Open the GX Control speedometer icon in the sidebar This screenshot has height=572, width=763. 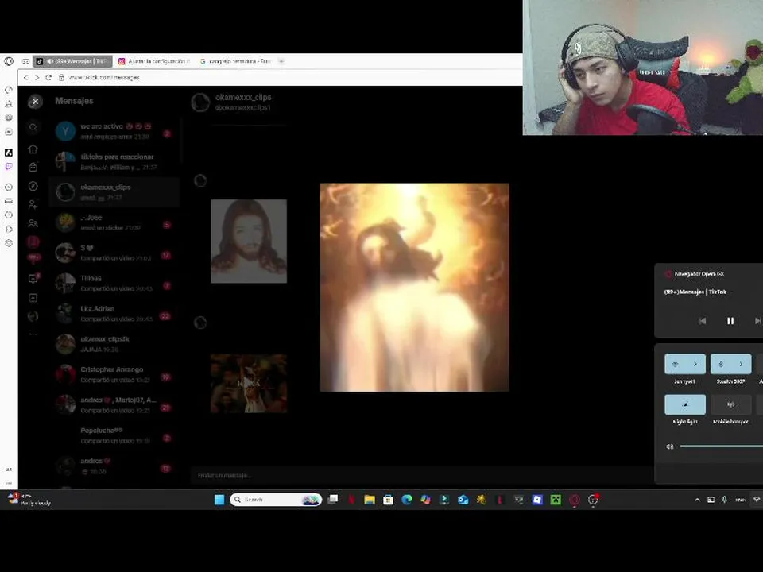[x=9, y=90]
